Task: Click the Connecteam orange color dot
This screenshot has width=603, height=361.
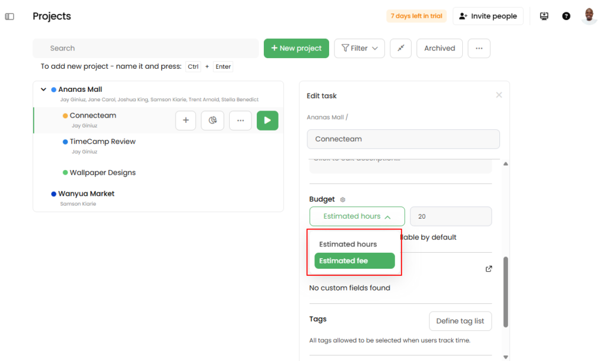Action: coord(65,116)
